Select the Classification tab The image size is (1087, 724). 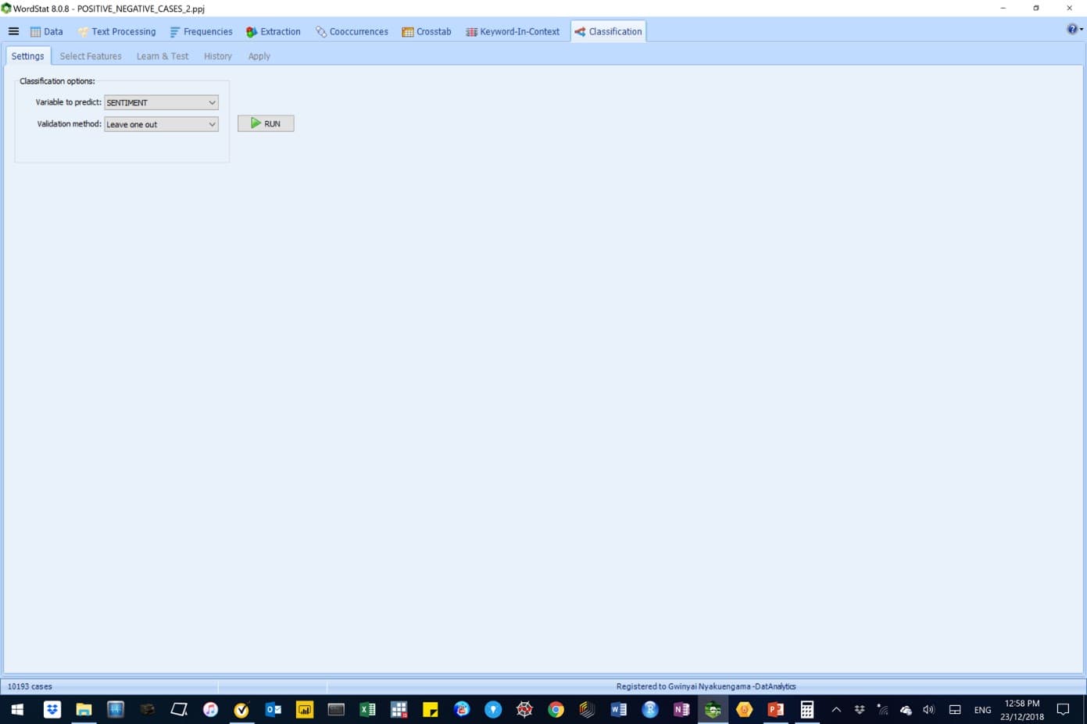click(x=608, y=32)
